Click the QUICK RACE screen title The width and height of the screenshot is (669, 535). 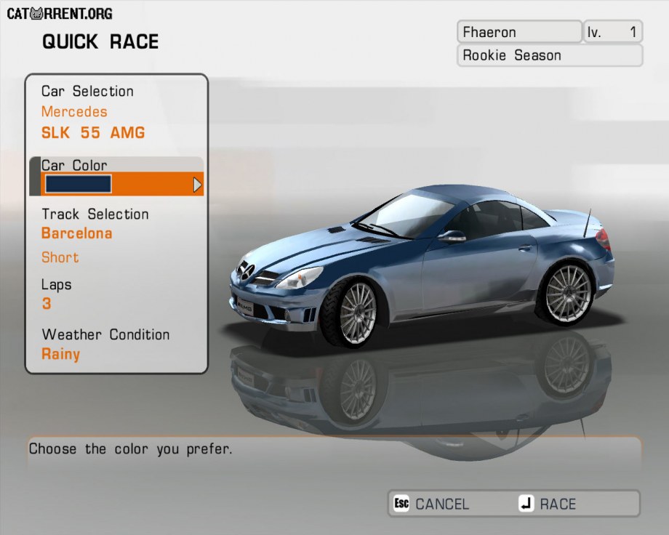coord(100,42)
